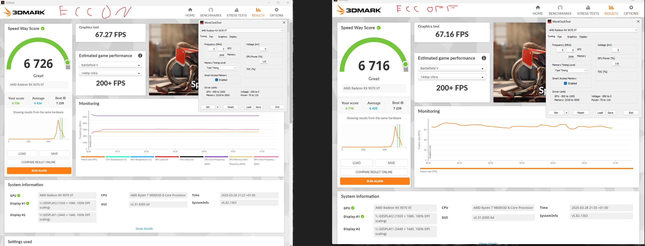The width and height of the screenshot is (645, 246).
Task: Click the Set button in left MoreClockTool
Action: (208, 107)
